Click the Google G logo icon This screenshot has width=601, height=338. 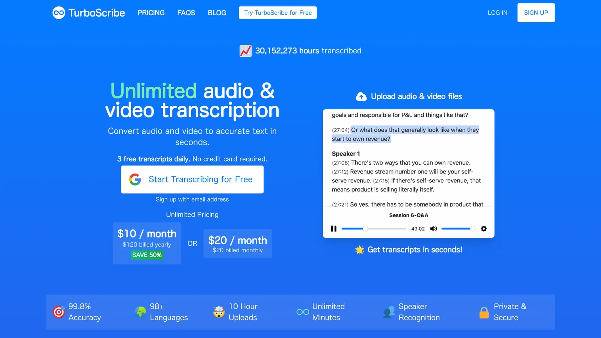(x=135, y=179)
